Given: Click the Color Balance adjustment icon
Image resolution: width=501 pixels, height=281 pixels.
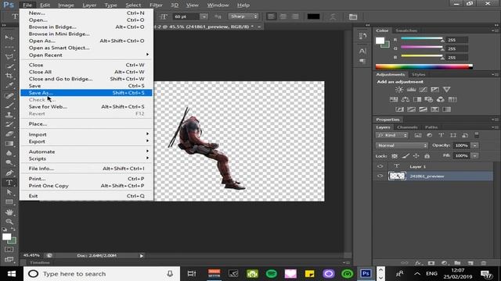Looking at the screenshot, I should (x=405, y=99).
